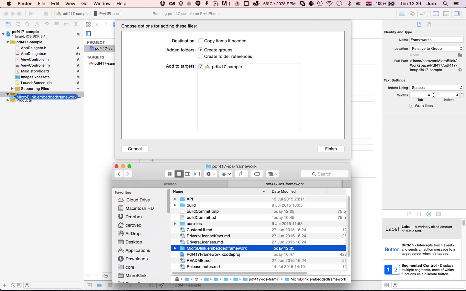Open the issue navigator warning icon

[37, 24]
